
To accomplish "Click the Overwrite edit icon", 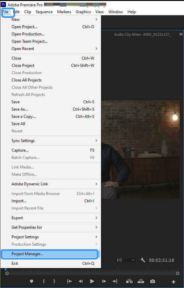I will click(141, 281).
